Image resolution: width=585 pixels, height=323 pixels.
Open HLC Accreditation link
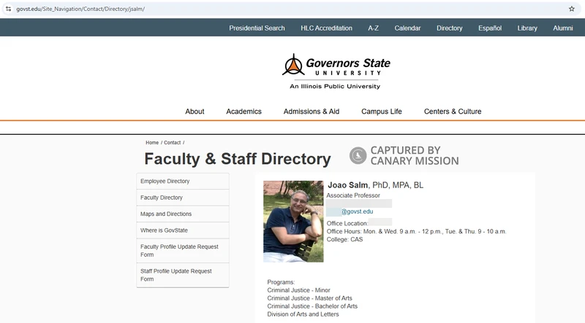(326, 28)
